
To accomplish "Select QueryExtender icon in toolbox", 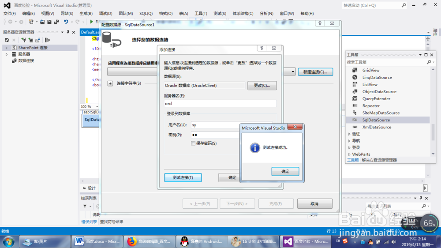I will [x=355, y=98].
